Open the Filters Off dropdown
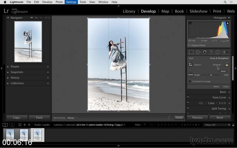 pyautogui.click(x=217, y=125)
